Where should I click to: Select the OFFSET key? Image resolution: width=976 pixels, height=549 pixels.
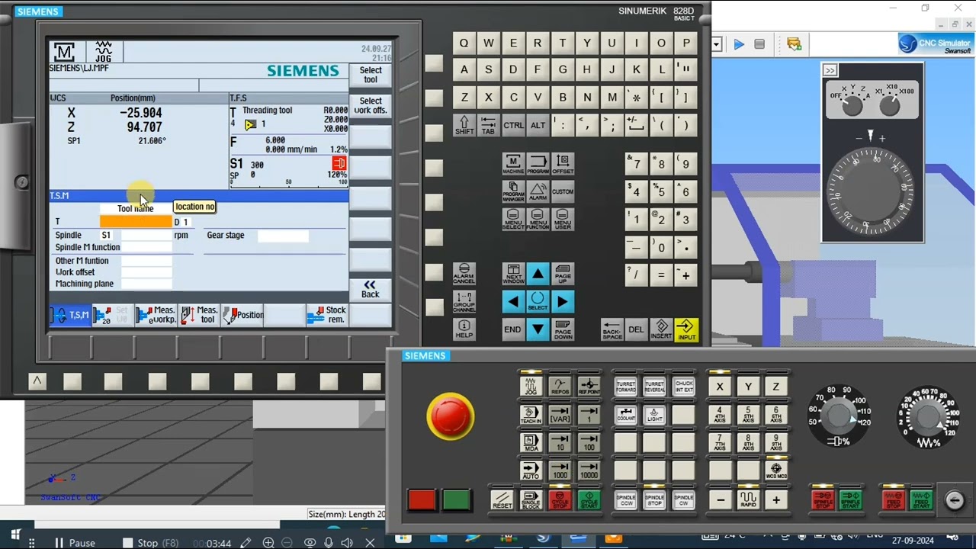pos(563,163)
